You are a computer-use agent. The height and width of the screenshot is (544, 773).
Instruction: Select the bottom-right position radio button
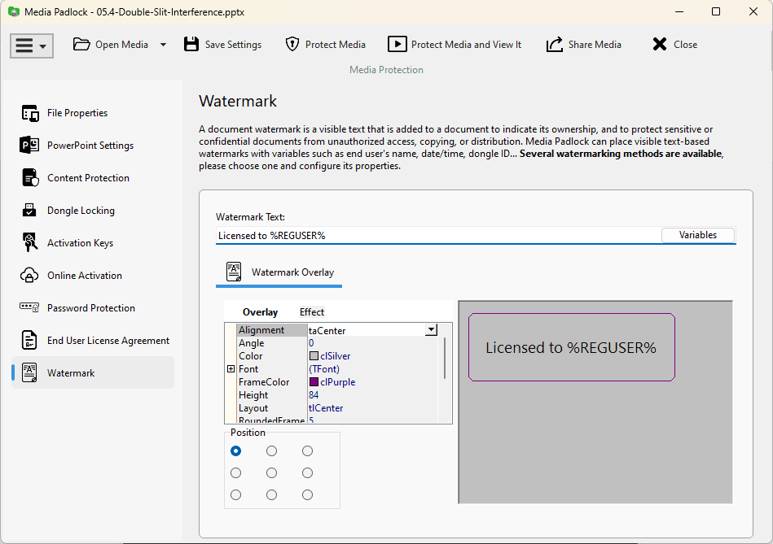(x=307, y=494)
